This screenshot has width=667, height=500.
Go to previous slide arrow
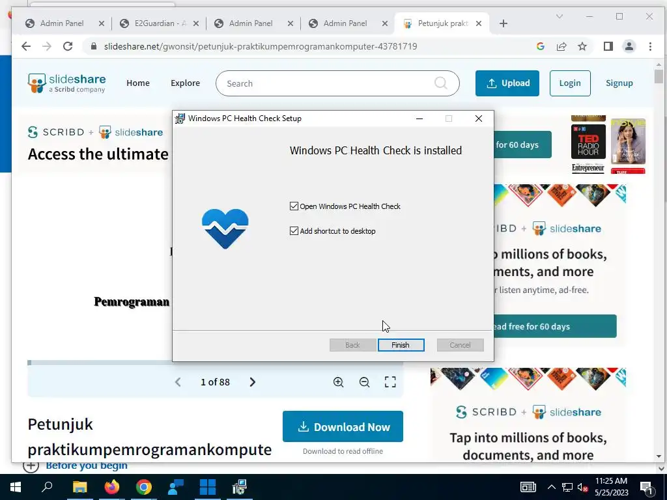coord(178,382)
